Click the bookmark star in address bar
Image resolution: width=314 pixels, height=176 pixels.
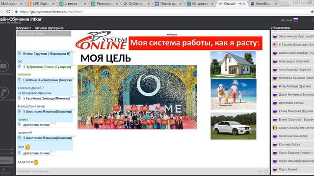pos(312,12)
